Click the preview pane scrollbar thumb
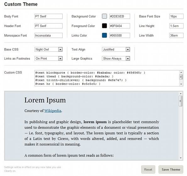 coord(181,101)
